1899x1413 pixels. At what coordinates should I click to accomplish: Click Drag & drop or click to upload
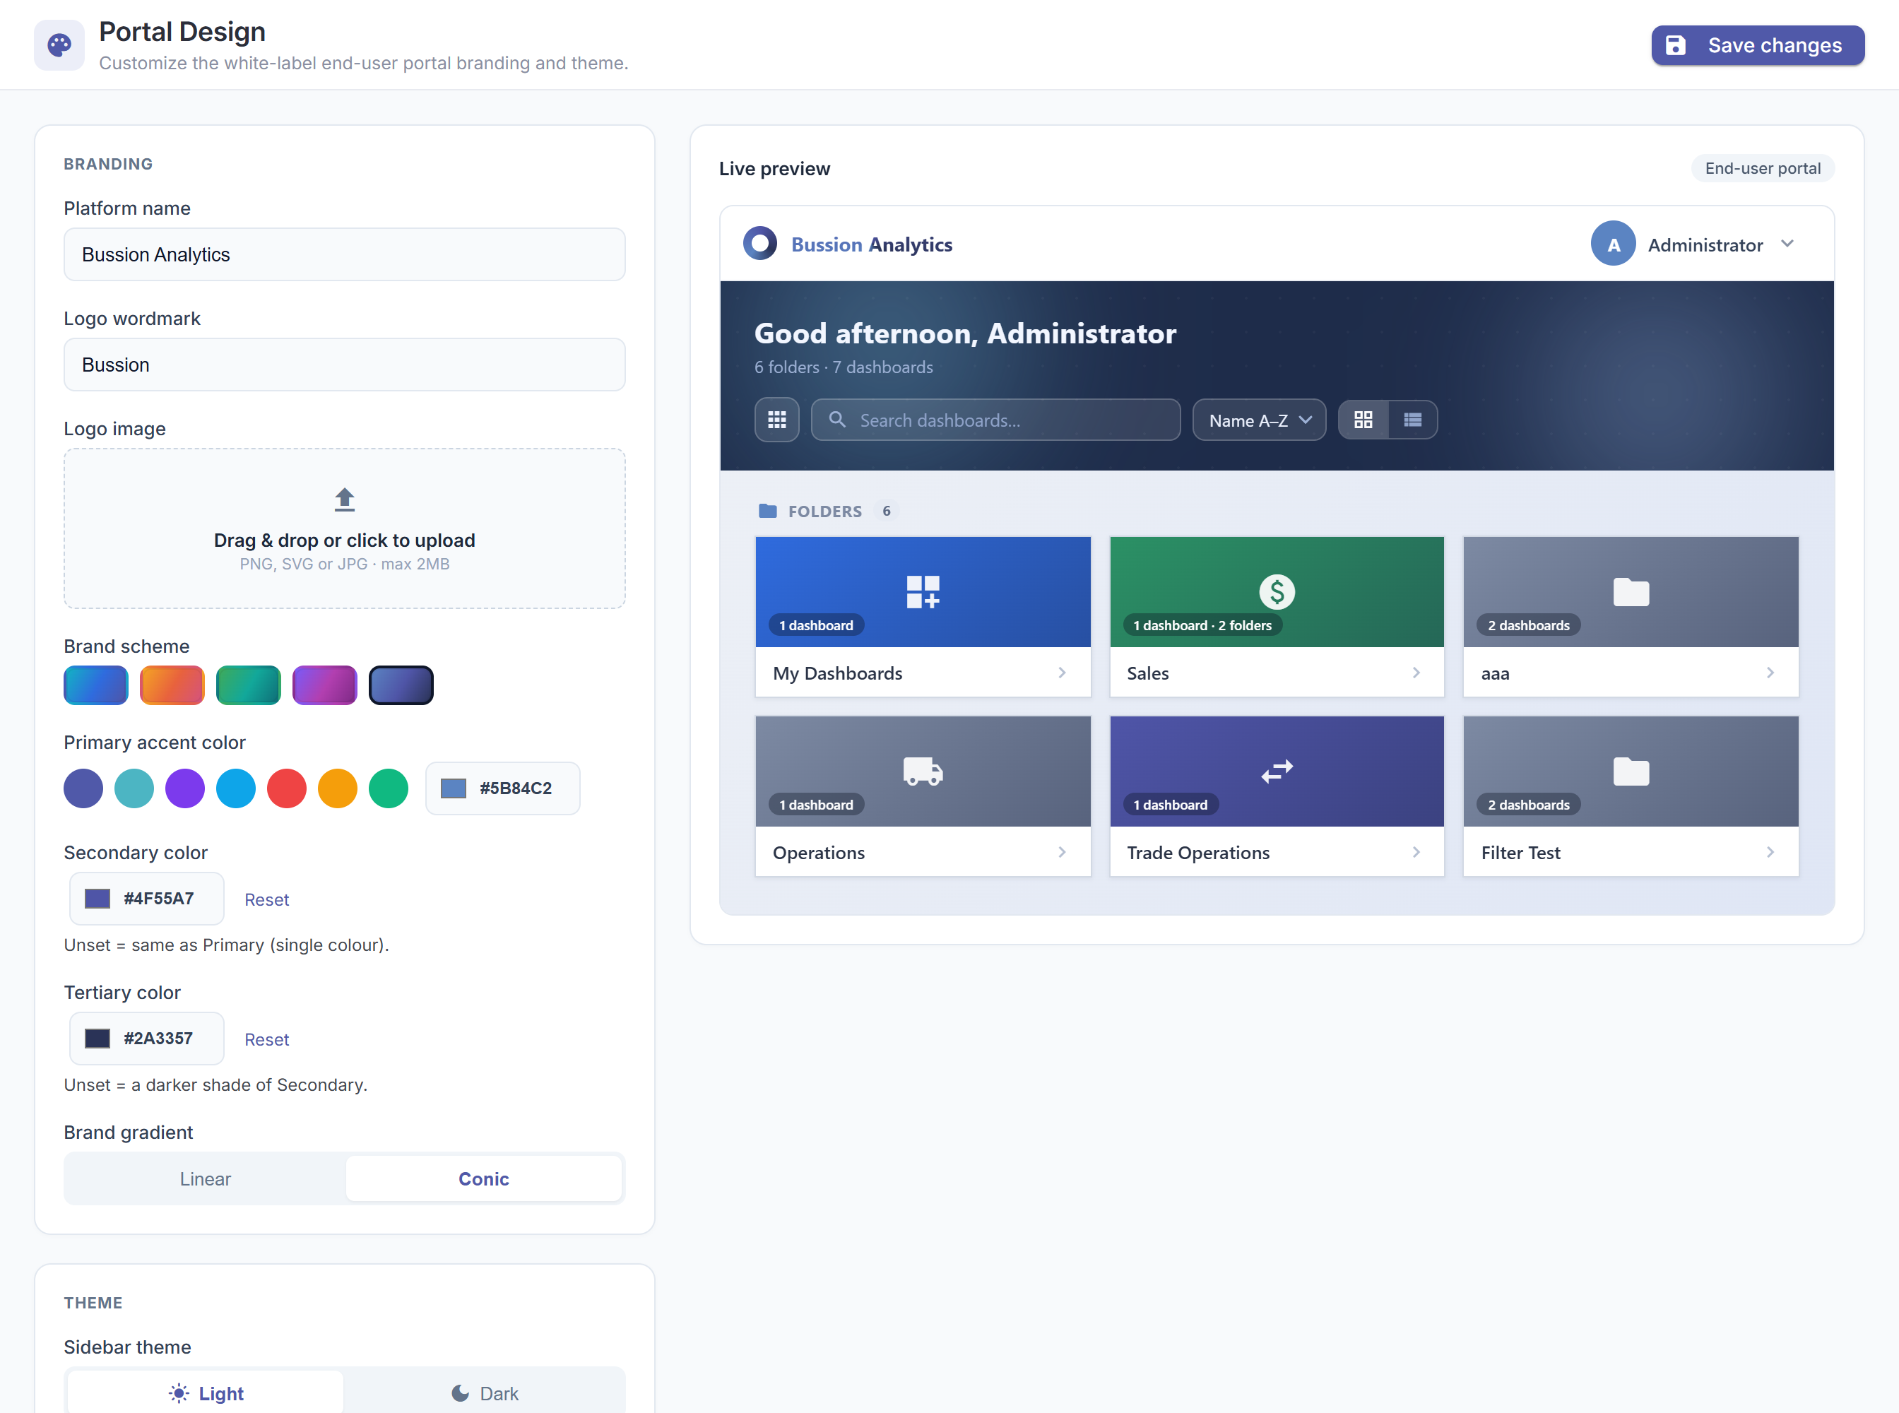(x=345, y=540)
